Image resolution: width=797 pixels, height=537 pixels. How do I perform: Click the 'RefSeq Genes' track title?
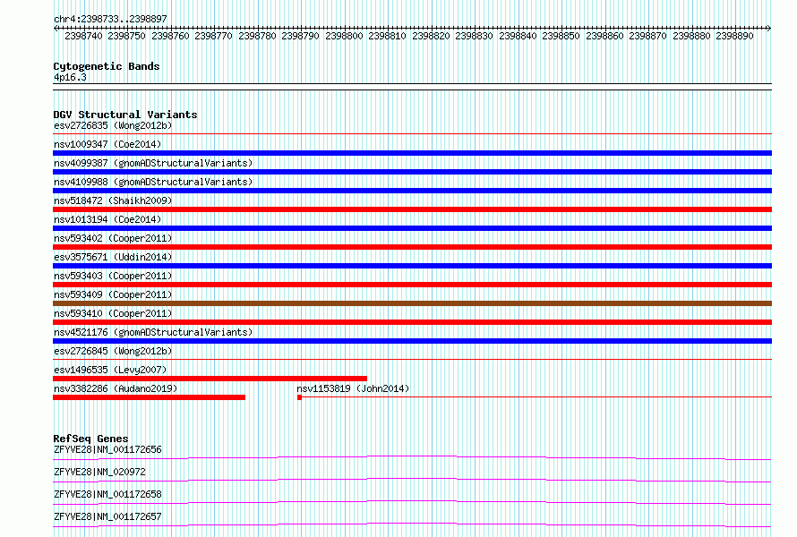pos(90,439)
